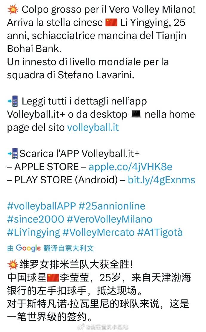Viewport: 206px width, 332px height.
Task: Click the collision emoji in the Chinese translation
Action: tap(13, 265)
